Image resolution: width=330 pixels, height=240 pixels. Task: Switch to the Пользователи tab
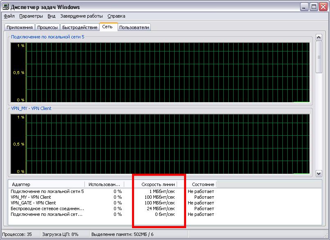[134, 27]
